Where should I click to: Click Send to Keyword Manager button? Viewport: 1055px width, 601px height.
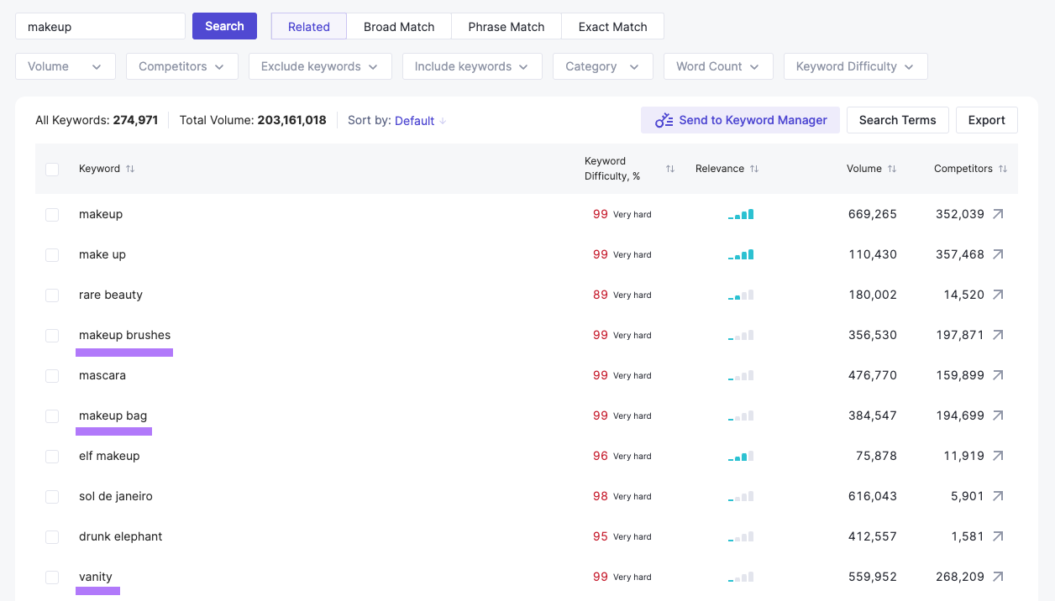(x=740, y=120)
